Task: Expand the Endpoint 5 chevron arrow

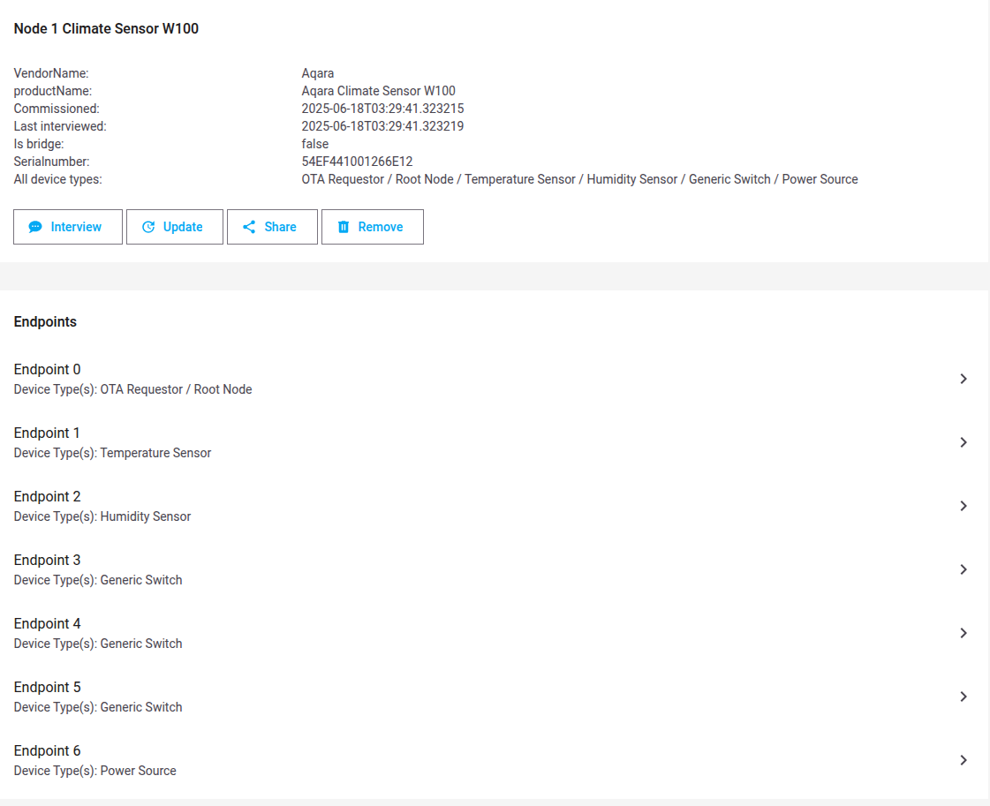Action: 964,697
